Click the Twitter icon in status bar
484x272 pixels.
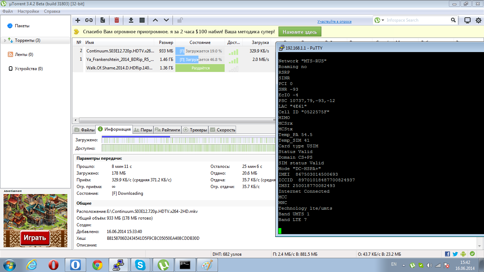(x=455, y=254)
